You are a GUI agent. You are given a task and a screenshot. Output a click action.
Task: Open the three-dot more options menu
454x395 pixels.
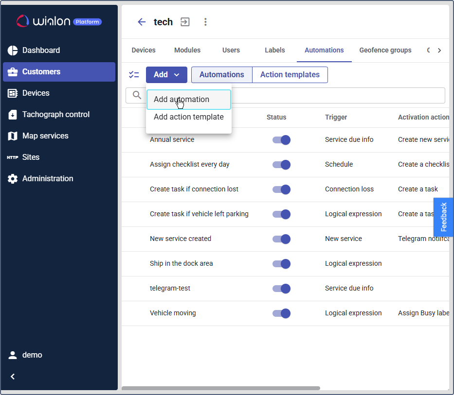tap(205, 22)
